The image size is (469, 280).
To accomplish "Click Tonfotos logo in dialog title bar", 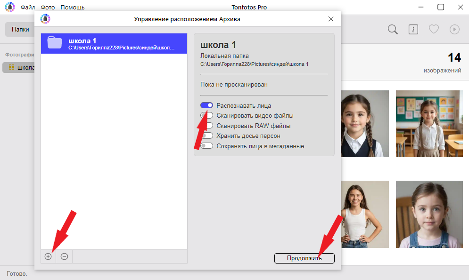I will click(45, 19).
